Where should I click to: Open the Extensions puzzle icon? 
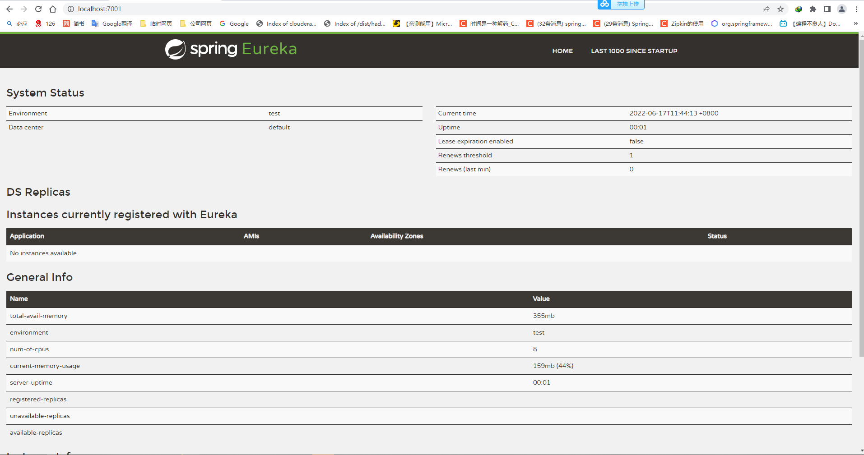813,9
